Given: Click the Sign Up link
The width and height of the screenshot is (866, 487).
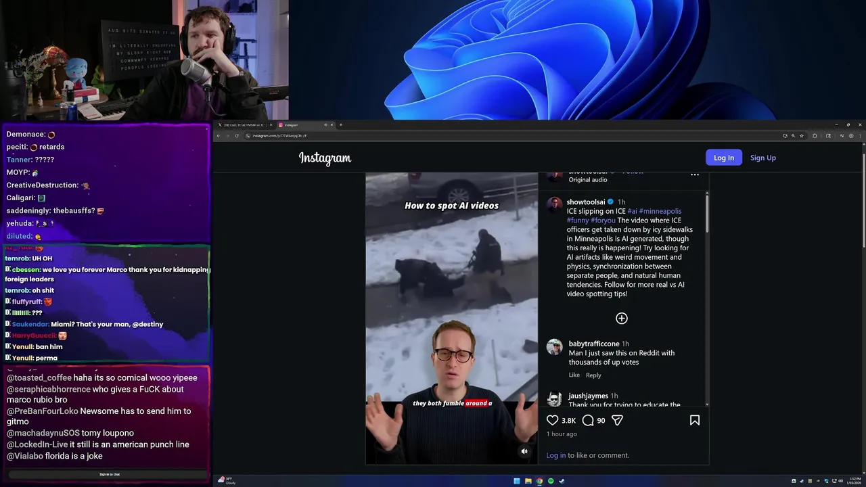Looking at the screenshot, I should point(763,158).
